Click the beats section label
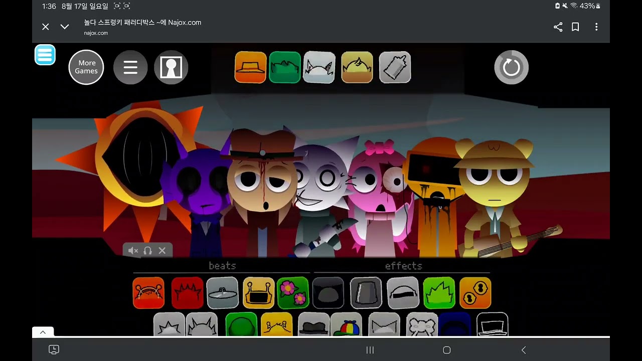642x361 pixels. tap(222, 266)
